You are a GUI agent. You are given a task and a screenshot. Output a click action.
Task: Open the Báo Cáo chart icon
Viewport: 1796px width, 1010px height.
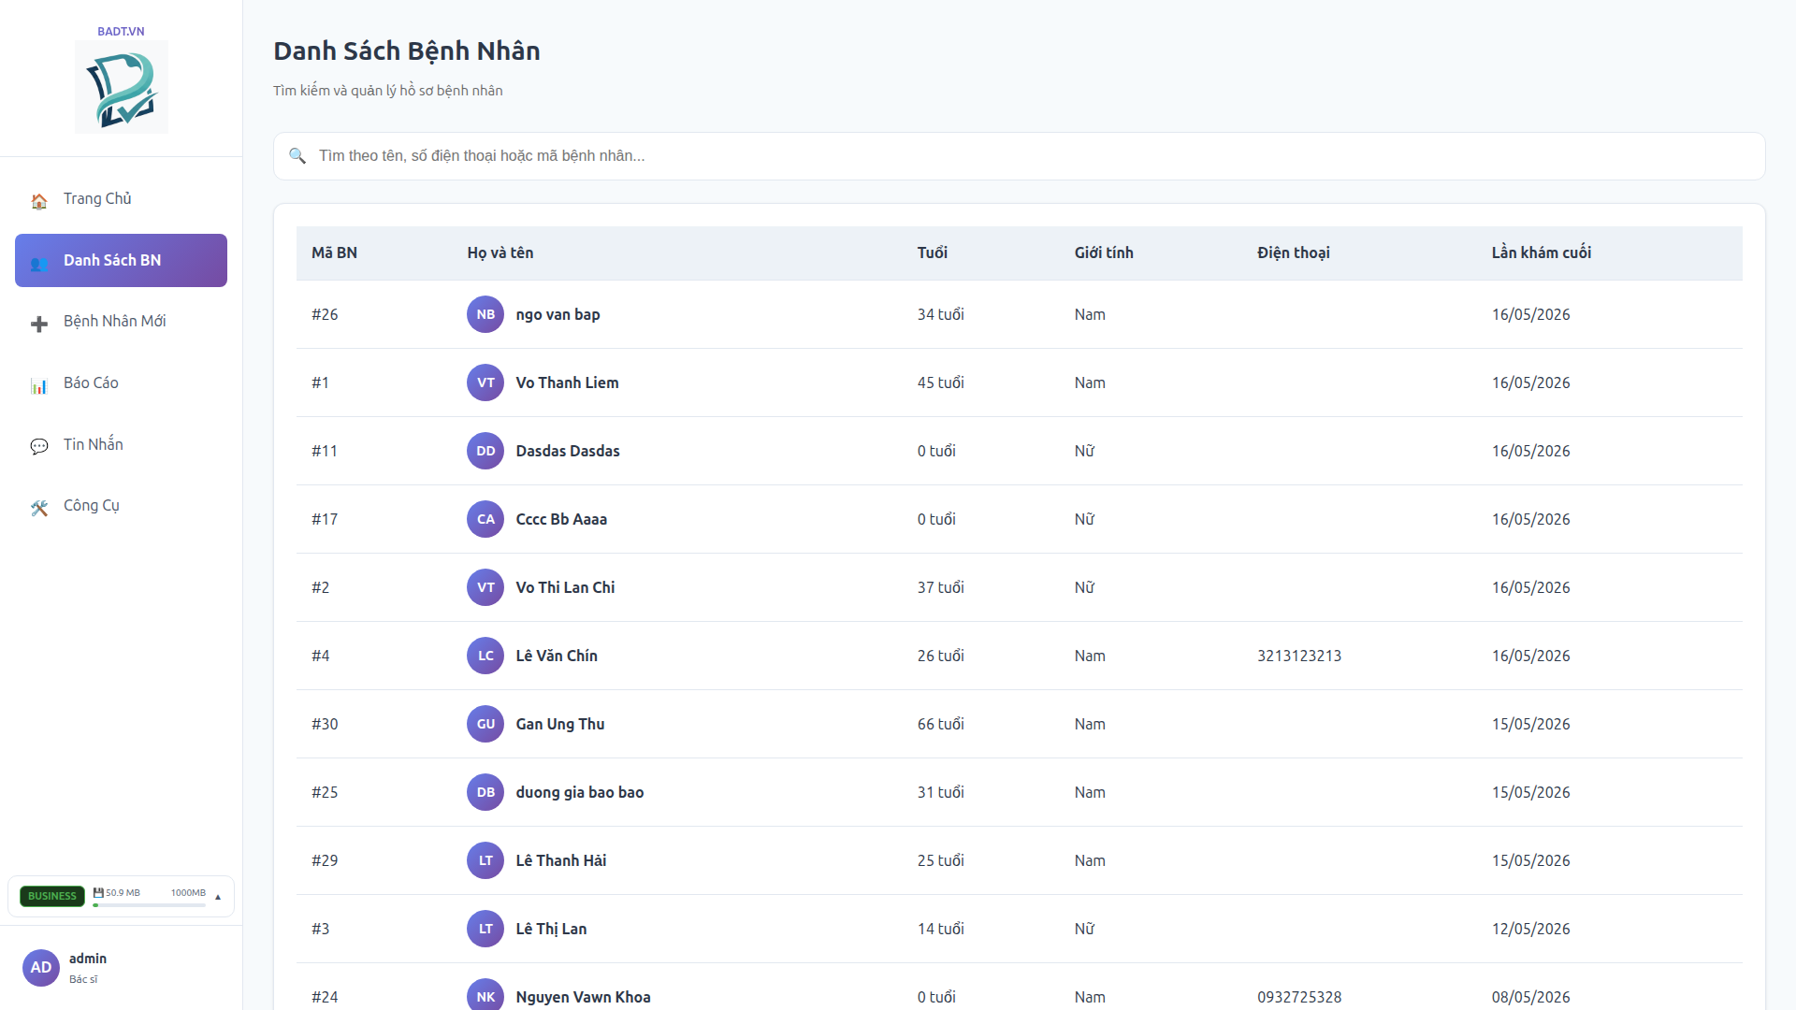(x=39, y=384)
